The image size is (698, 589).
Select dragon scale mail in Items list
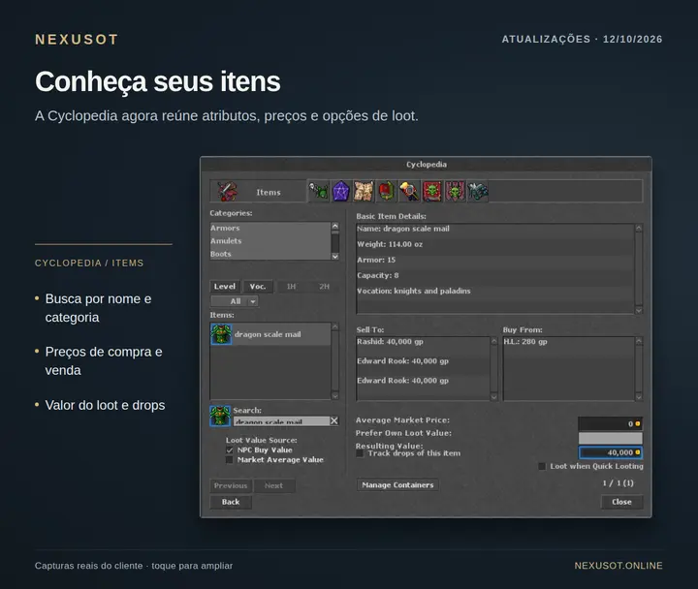click(270, 334)
